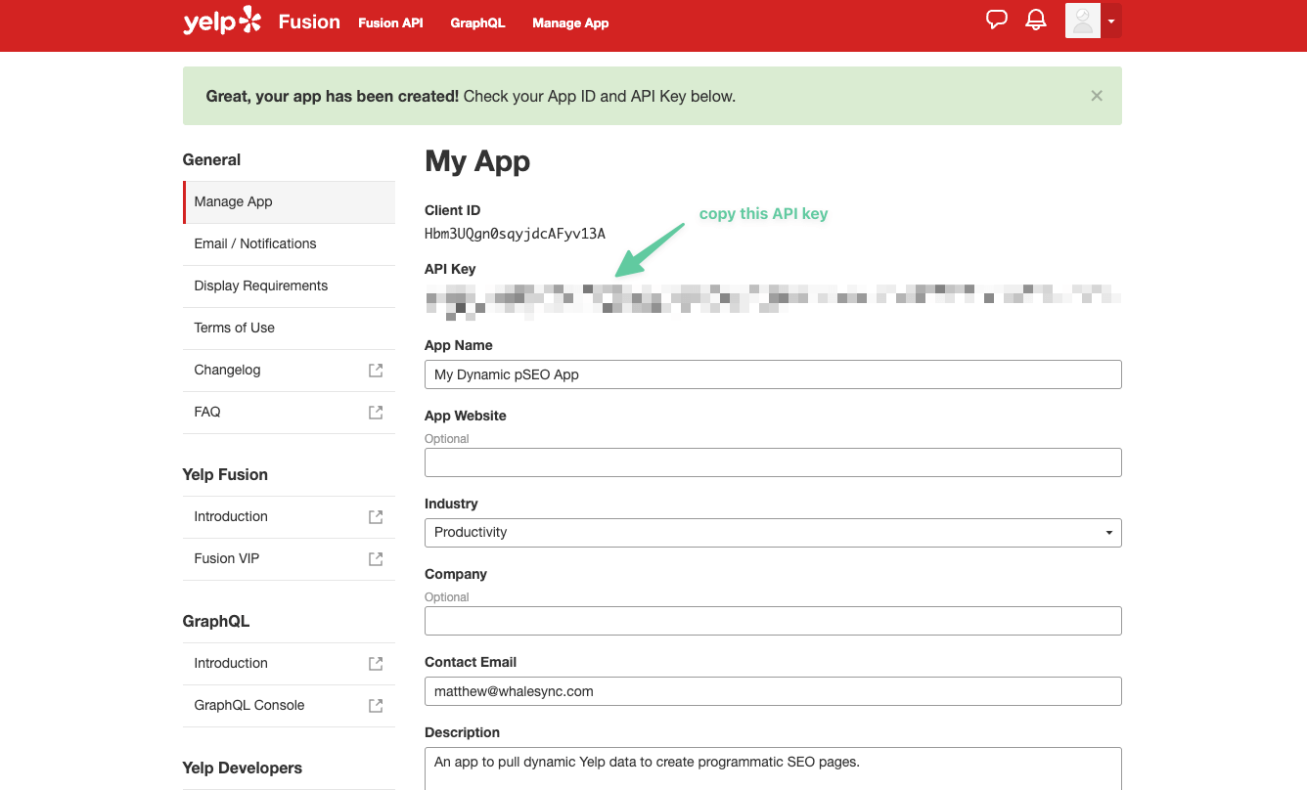Click external-link icon beside GraphQL Console
Image resolution: width=1307 pixels, height=790 pixels.
coord(376,705)
